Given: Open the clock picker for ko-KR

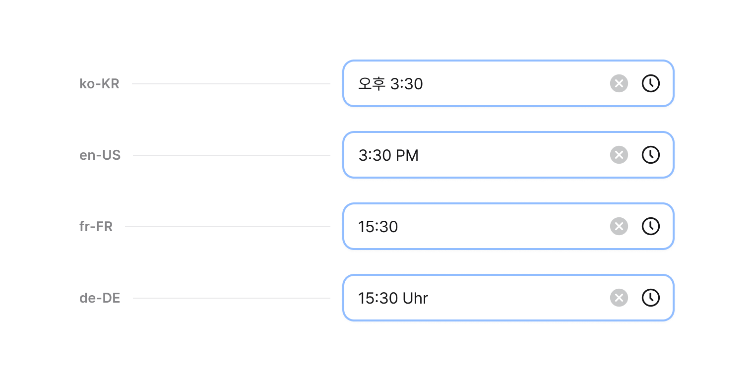Looking at the screenshot, I should pos(651,83).
